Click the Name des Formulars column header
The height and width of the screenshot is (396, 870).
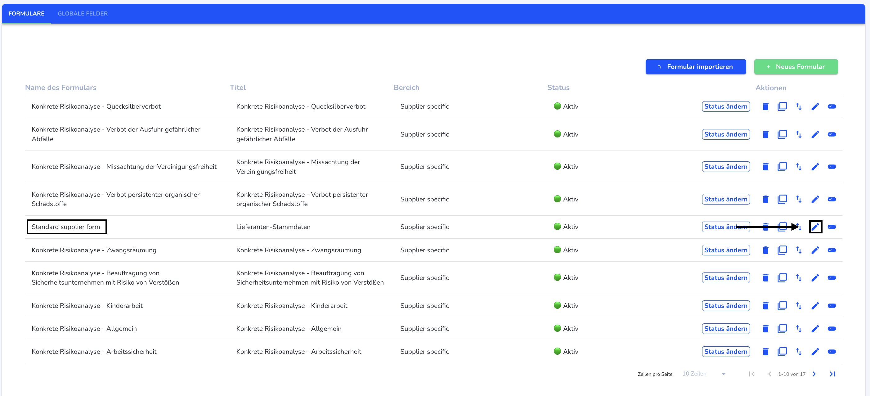pyautogui.click(x=61, y=88)
